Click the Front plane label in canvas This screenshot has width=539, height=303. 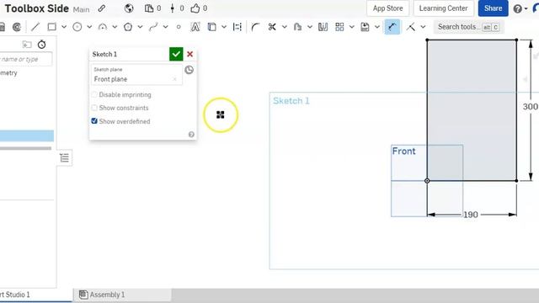point(404,151)
